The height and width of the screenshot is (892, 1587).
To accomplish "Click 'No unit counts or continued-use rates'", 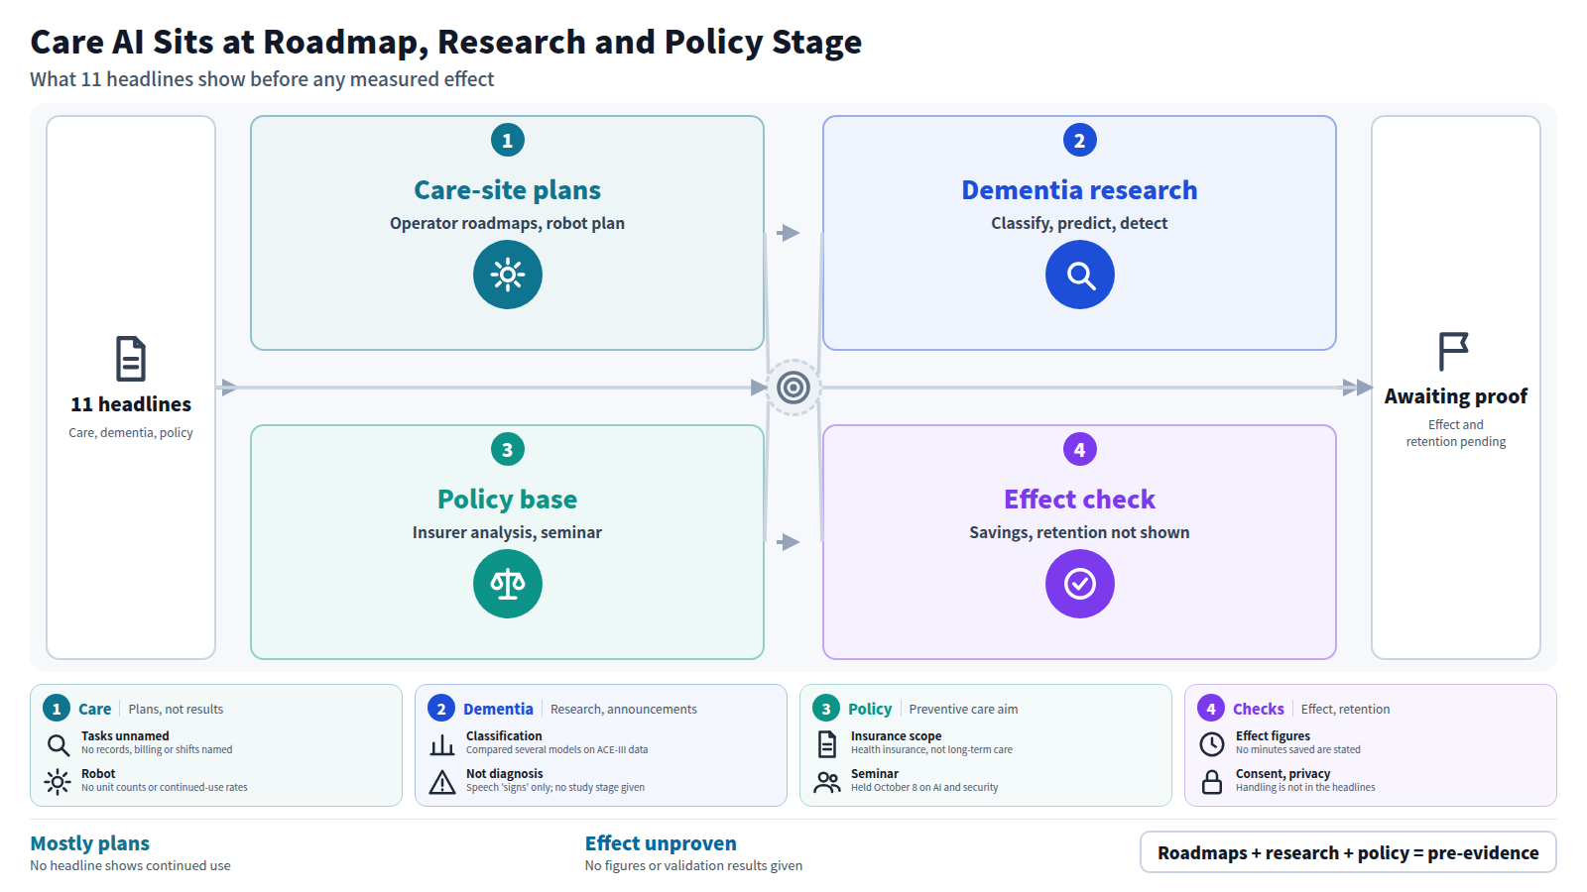I will pos(165,788).
